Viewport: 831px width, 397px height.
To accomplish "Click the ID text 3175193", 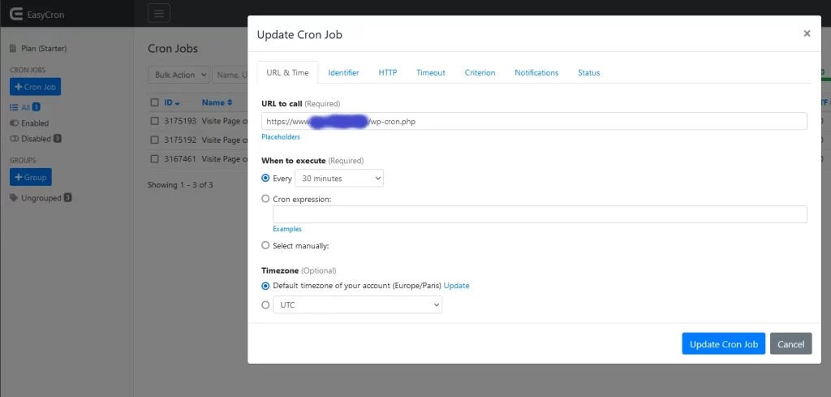I will click(180, 121).
